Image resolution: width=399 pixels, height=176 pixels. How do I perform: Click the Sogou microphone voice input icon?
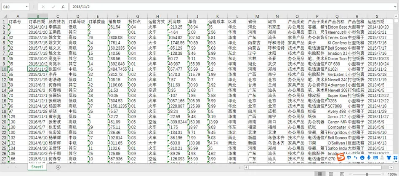coord(369,157)
